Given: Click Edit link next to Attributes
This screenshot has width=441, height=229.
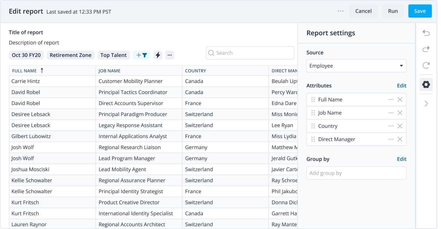Looking at the screenshot, I should (x=402, y=86).
